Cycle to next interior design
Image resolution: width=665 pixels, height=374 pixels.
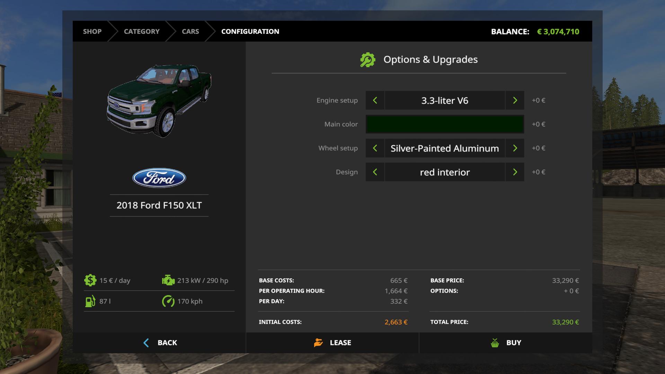(x=515, y=172)
